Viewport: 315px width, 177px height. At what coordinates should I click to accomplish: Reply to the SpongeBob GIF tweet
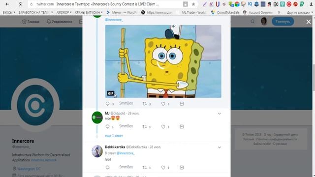pos(108,104)
